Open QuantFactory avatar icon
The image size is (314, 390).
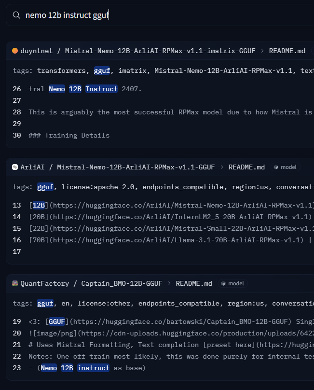[15, 283]
